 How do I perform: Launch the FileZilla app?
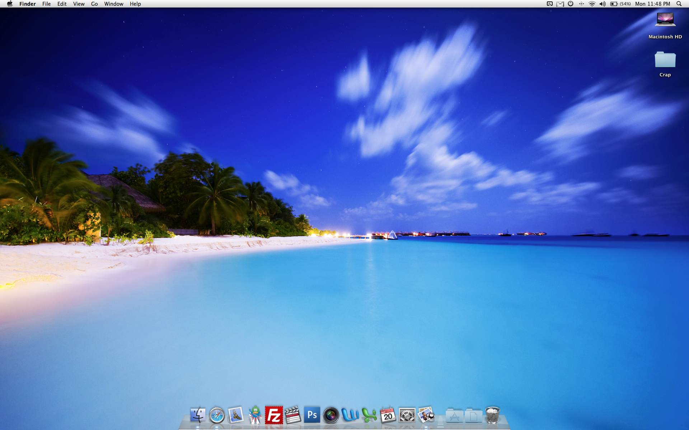click(274, 415)
